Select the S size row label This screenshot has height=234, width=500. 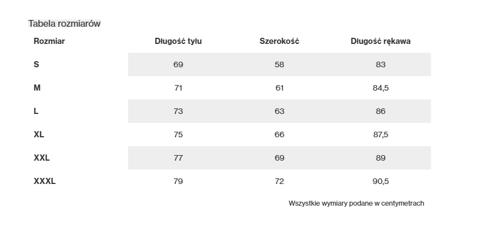tap(36, 64)
